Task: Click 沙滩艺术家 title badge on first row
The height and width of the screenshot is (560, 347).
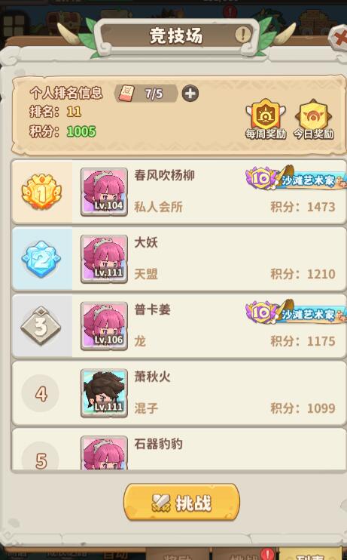Action: pos(296,177)
